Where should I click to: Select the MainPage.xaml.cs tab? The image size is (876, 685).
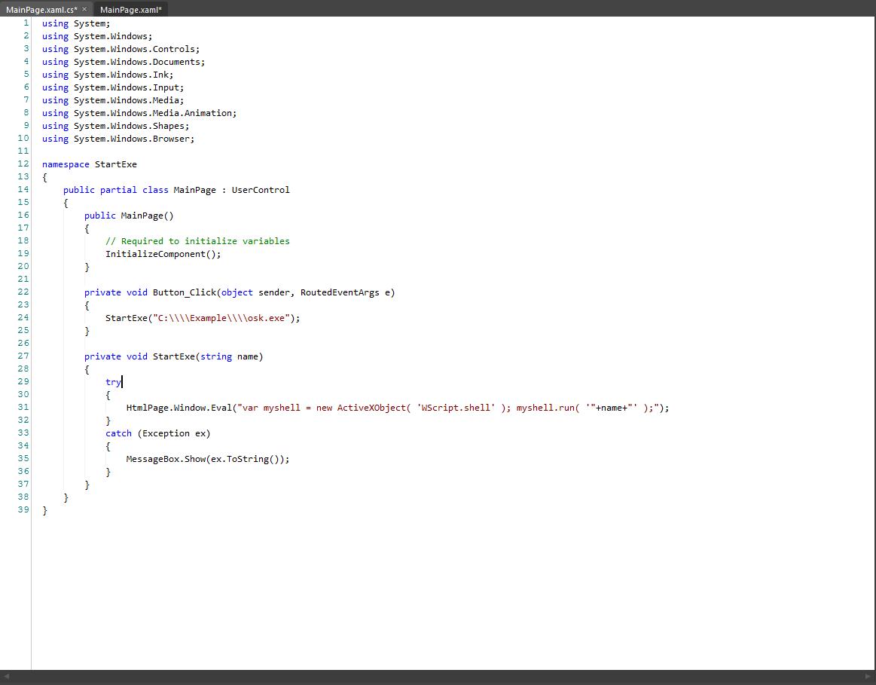coord(41,9)
